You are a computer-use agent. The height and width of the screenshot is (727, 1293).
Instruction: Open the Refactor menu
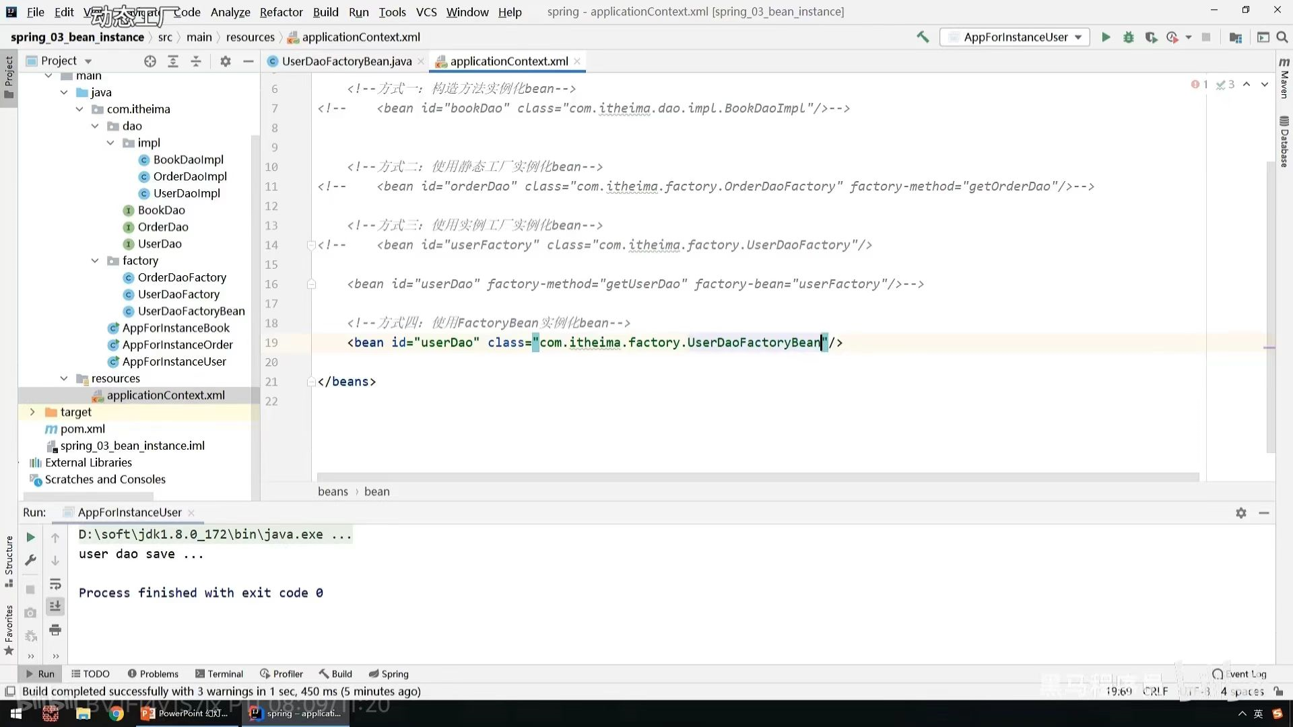pos(281,12)
